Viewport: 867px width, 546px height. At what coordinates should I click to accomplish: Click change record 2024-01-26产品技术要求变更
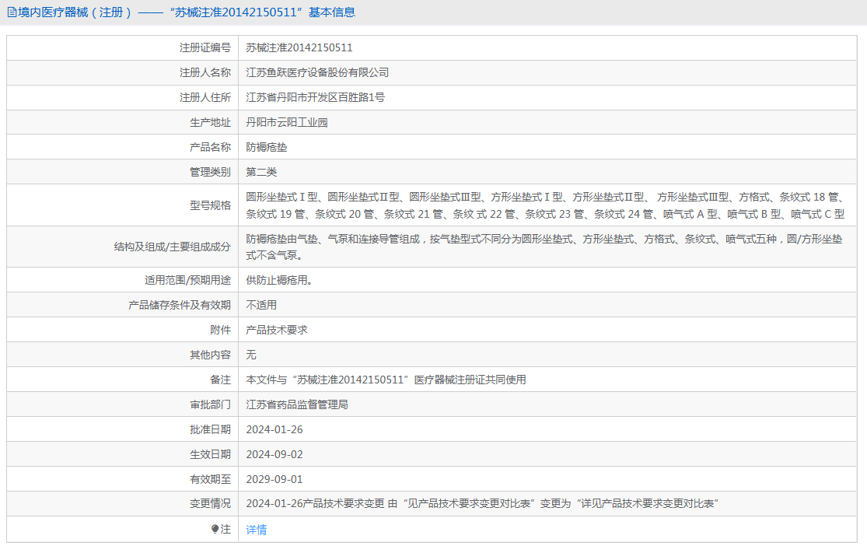click(482, 503)
